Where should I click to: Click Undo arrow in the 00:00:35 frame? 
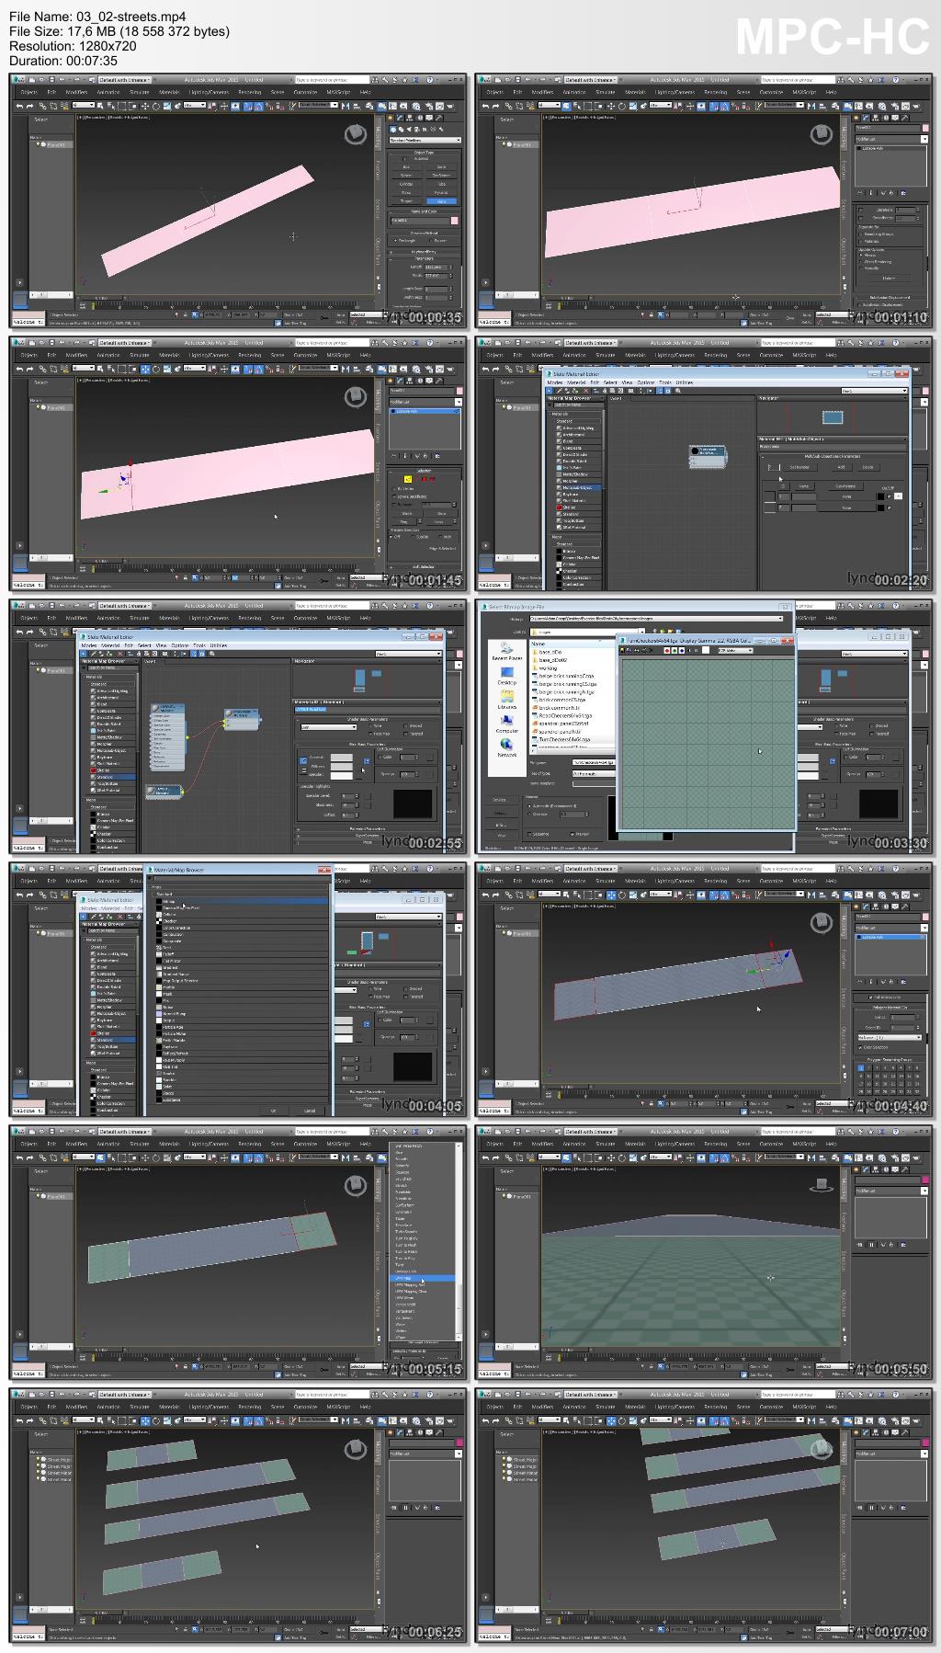click(19, 106)
